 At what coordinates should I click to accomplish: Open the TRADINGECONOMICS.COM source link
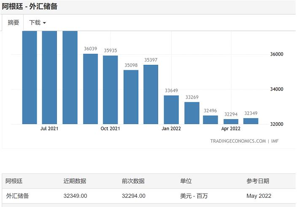pos(238,141)
